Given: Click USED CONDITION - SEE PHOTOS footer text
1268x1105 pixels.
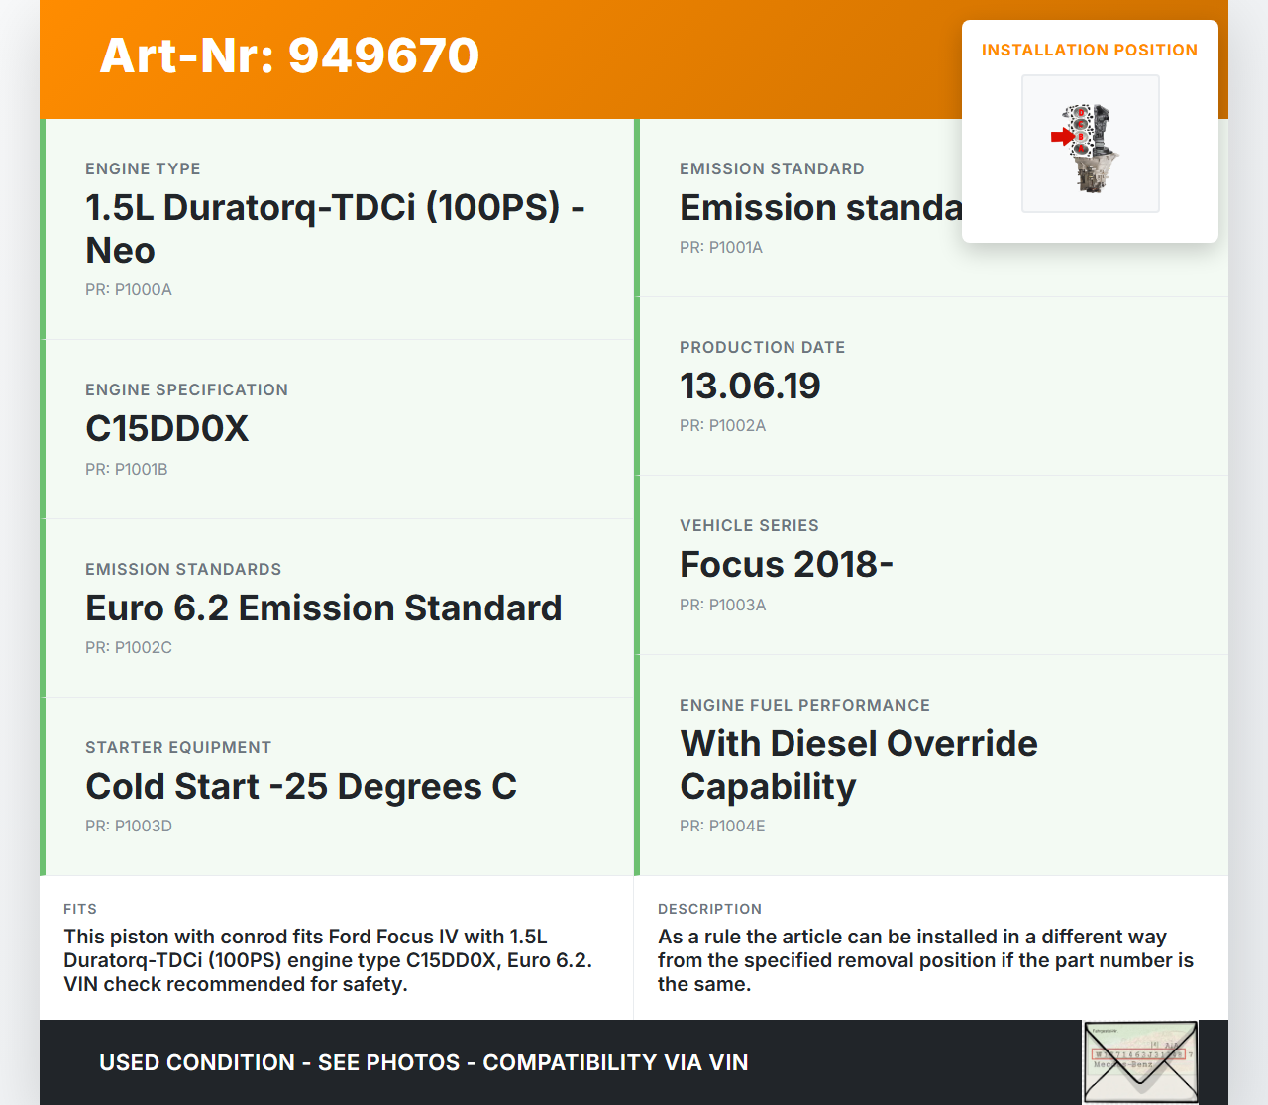Looking at the screenshot, I should click(x=424, y=1062).
